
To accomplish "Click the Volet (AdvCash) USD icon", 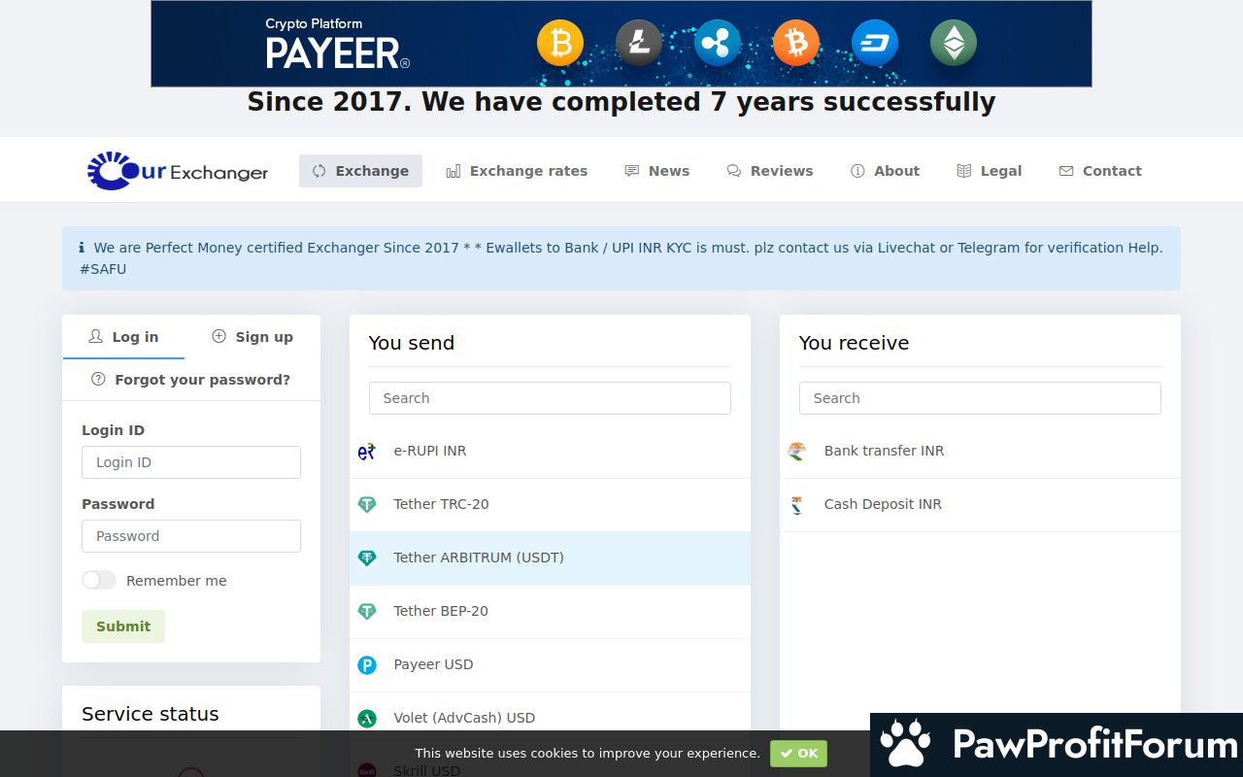I will click(367, 719).
